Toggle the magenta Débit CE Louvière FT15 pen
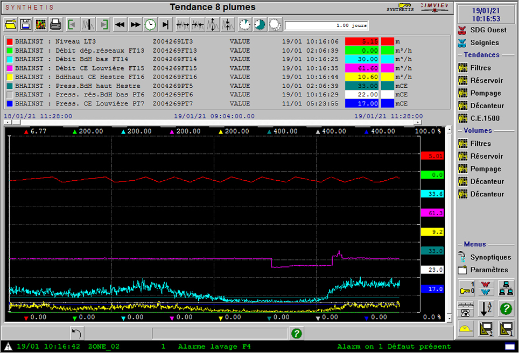The width and height of the screenshot is (519, 353). pyautogui.click(x=9, y=68)
